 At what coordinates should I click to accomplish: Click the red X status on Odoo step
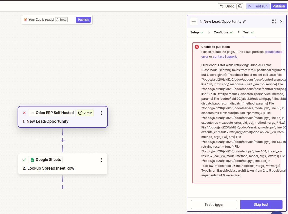tap(24, 113)
